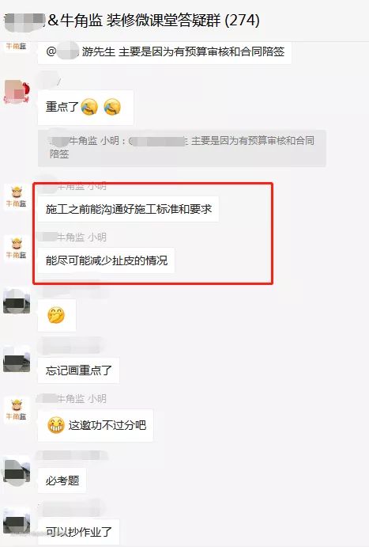Select the message 施工之前能沟通好施工标准和要求
The image size is (369, 547).
coord(129,209)
